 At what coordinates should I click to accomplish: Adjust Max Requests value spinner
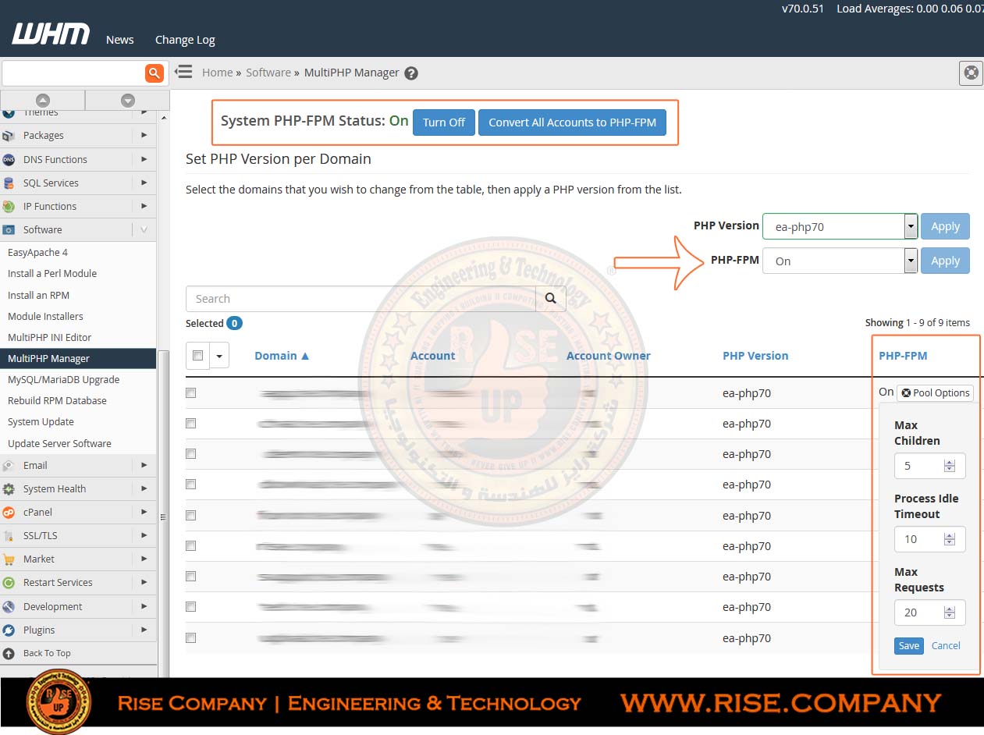950,612
